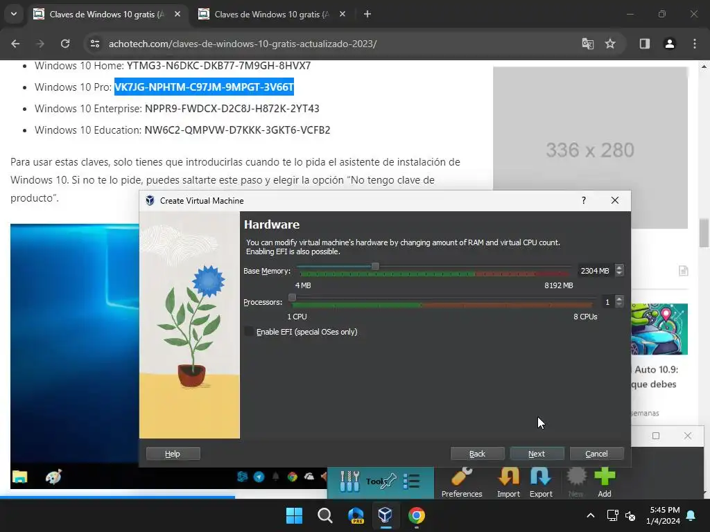Open Chrome profile menu
Image resolution: width=710 pixels, height=532 pixels.
669,44
